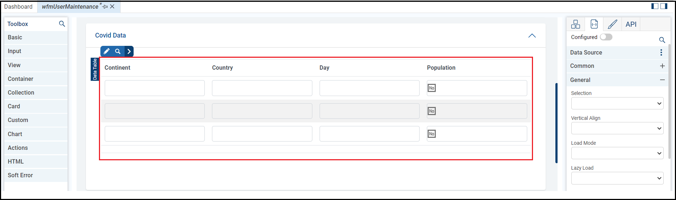Open the Selection dropdown
The height and width of the screenshot is (200, 676).
617,103
